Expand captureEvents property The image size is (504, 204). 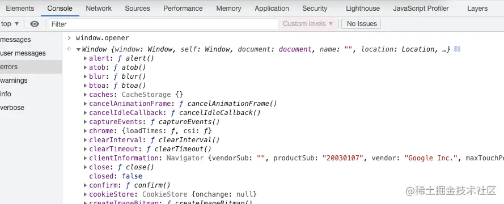(x=85, y=122)
